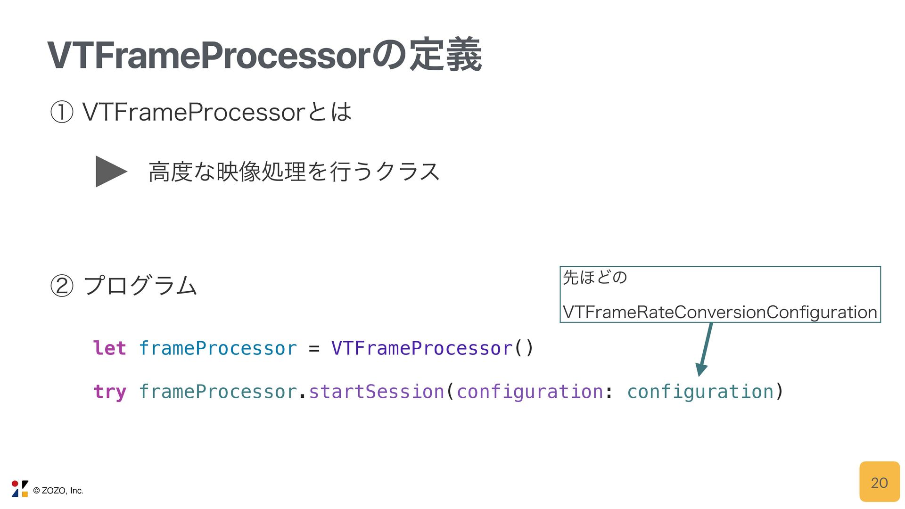The height and width of the screenshot is (509, 905).
Task: Click the gray play triangle arrow
Action: (111, 172)
